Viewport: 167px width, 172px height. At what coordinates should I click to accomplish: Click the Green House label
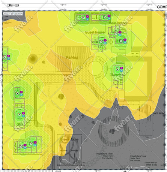(x=69, y=139)
